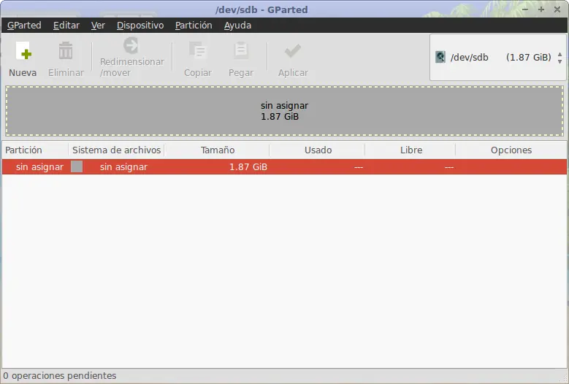Click the Pegar clipboard icon
The width and height of the screenshot is (569, 384).
click(x=240, y=50)
